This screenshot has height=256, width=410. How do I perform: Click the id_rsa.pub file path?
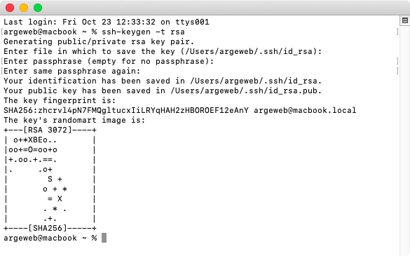[x=246, y=91]
